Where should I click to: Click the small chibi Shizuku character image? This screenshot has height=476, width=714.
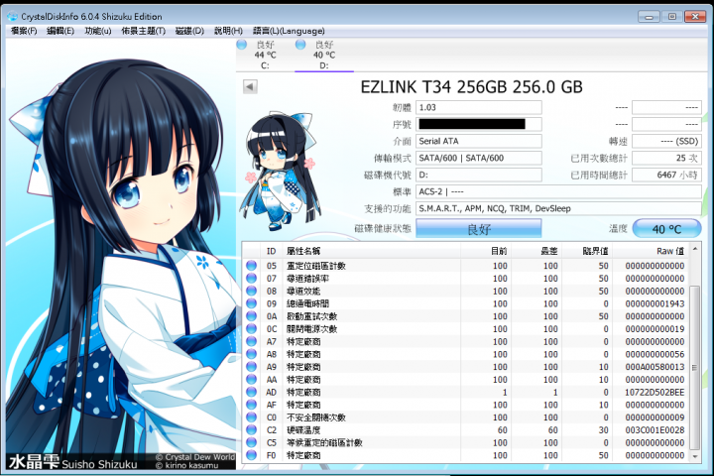(279, 171)
